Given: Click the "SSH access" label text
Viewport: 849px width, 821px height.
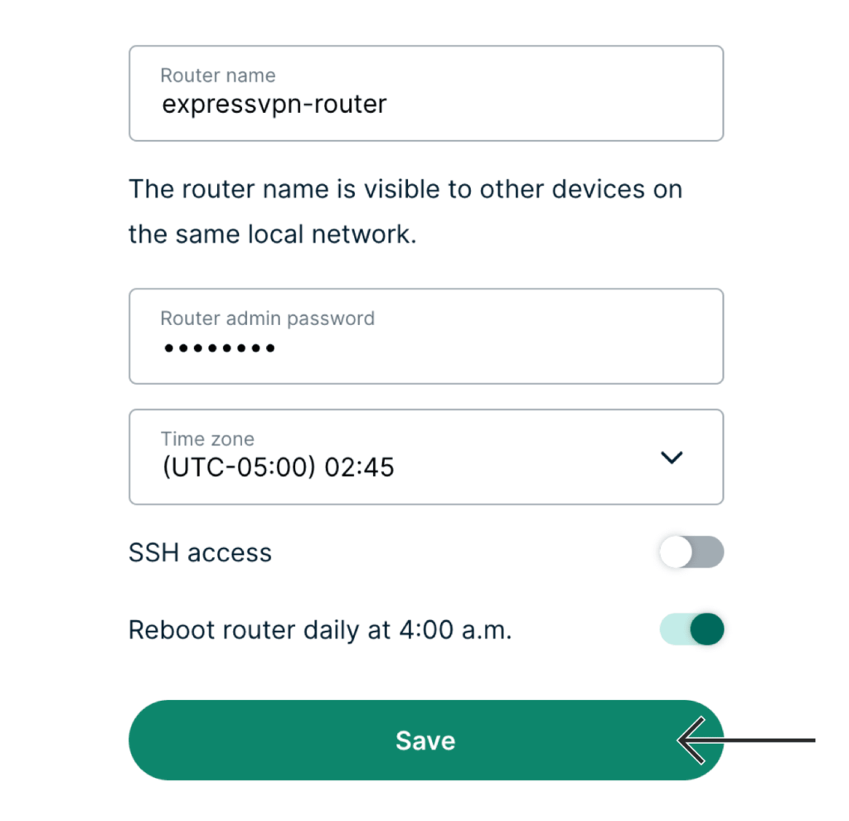Looking at the screenshot, I should pyautogui.click(x=200, y=553).
